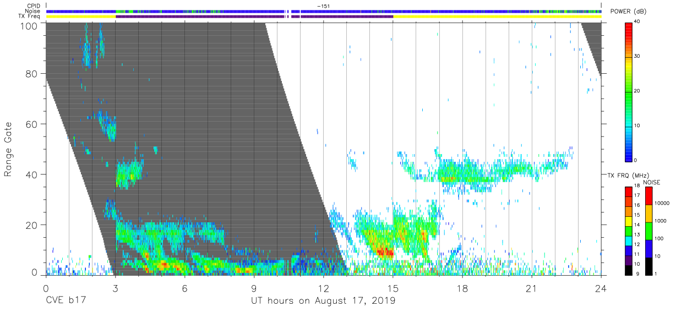Click the noise indicator strip above the plot

[x=324, y=11]
